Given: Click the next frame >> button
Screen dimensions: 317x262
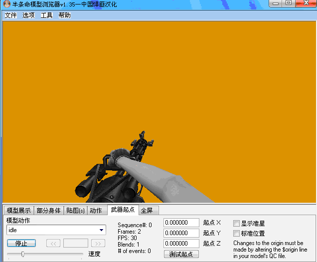Looking at the screenshot, I should [x=98, y=243].
